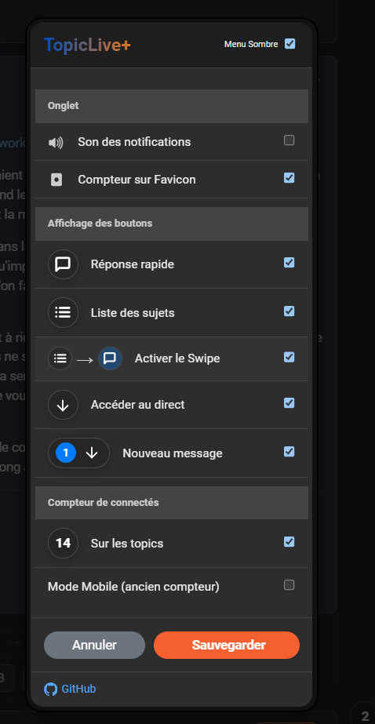
Task: Click the GitHub octocat icon
Action: click(x=50, y=689)
